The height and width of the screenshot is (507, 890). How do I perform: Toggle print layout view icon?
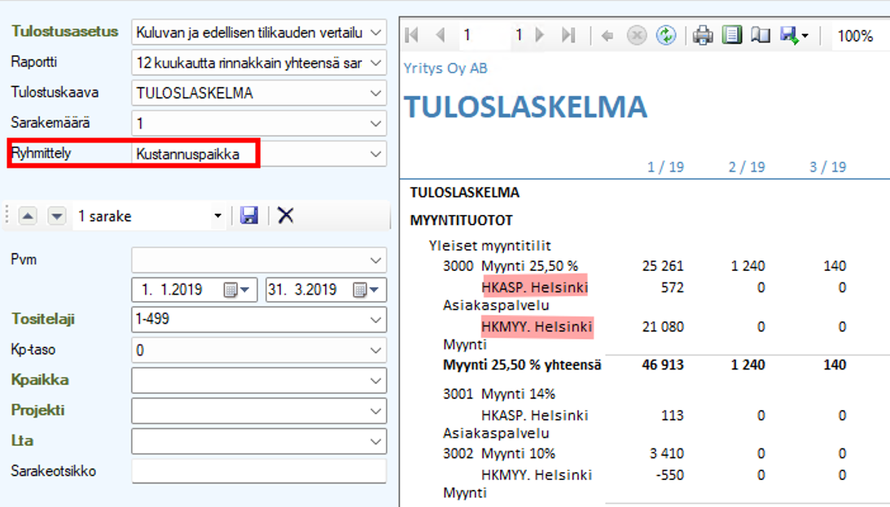click(732, 36)
